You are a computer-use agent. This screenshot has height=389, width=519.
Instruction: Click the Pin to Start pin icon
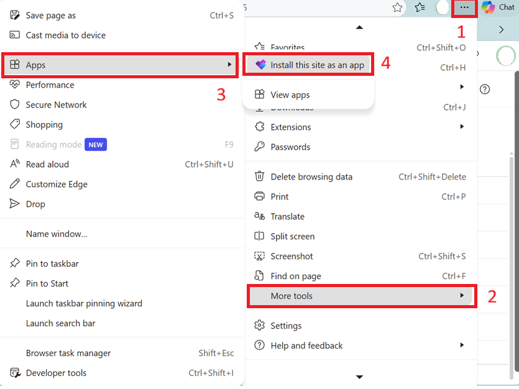pos(14,283)
